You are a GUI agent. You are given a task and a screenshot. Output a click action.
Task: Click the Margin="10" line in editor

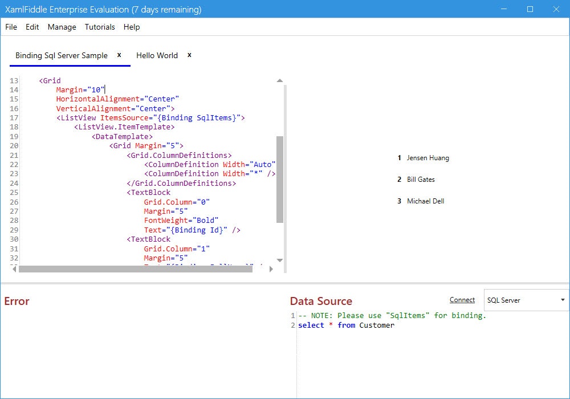80,89
